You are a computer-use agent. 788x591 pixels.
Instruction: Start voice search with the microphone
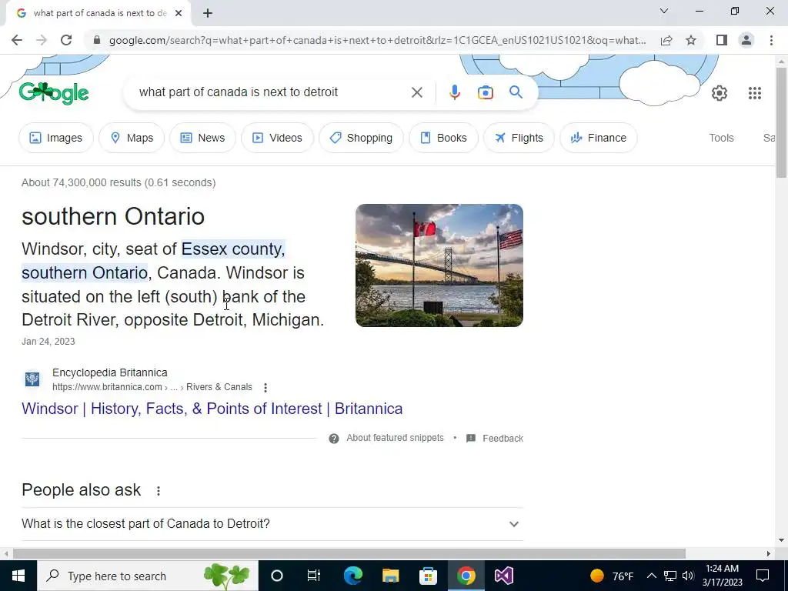coord(454,92)
